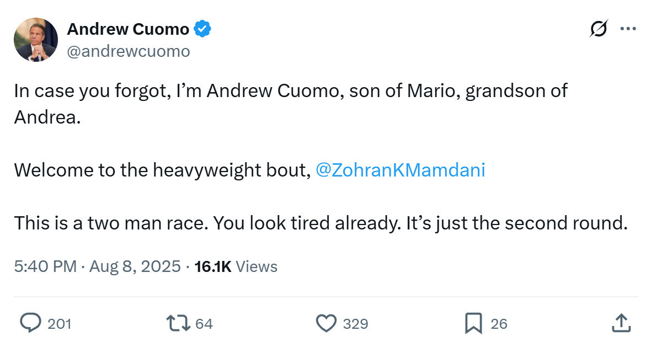This screenshot has height=342, width=651.
Task: Like the tweet with the heart icon
Action: coord(327,323)
